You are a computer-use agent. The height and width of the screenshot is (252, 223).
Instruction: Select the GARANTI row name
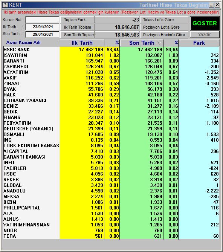pyautogui.click(x=14, y=61)
